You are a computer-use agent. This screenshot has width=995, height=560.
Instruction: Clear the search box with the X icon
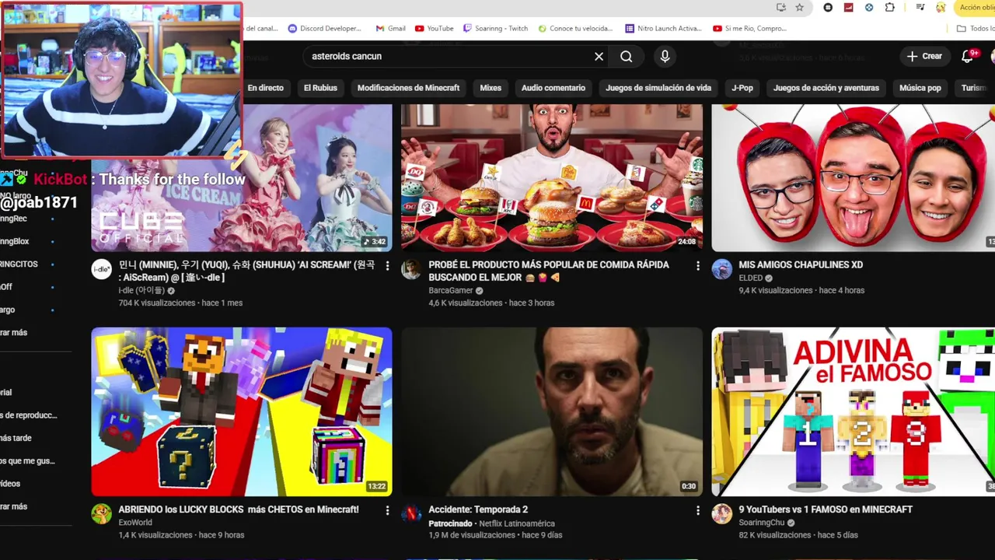click(599, 56)
